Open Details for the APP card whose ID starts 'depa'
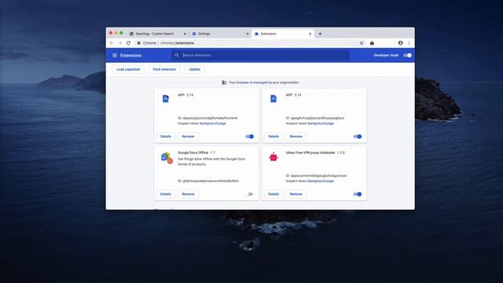The image size is (503, 283). 166,136
